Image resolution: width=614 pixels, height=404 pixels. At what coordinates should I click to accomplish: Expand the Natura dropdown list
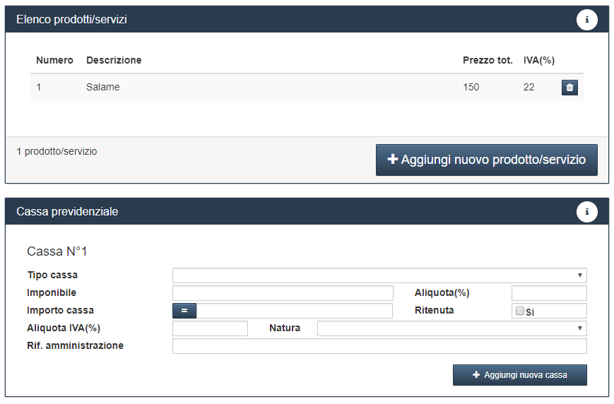452,328
